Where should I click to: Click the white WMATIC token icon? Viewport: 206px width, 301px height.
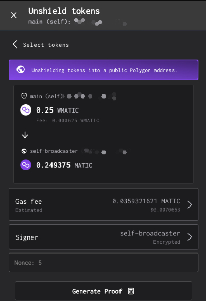[x=26, y=110]
